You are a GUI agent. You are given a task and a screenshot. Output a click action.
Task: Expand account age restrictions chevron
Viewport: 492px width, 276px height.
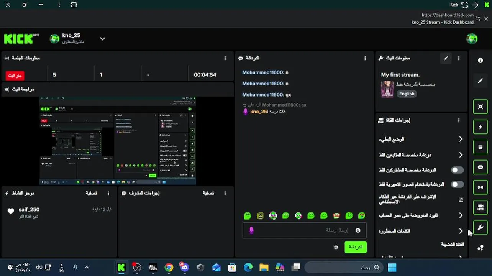point(461,215)
